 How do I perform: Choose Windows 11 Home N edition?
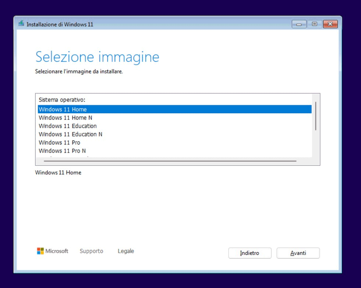[65, 118]
